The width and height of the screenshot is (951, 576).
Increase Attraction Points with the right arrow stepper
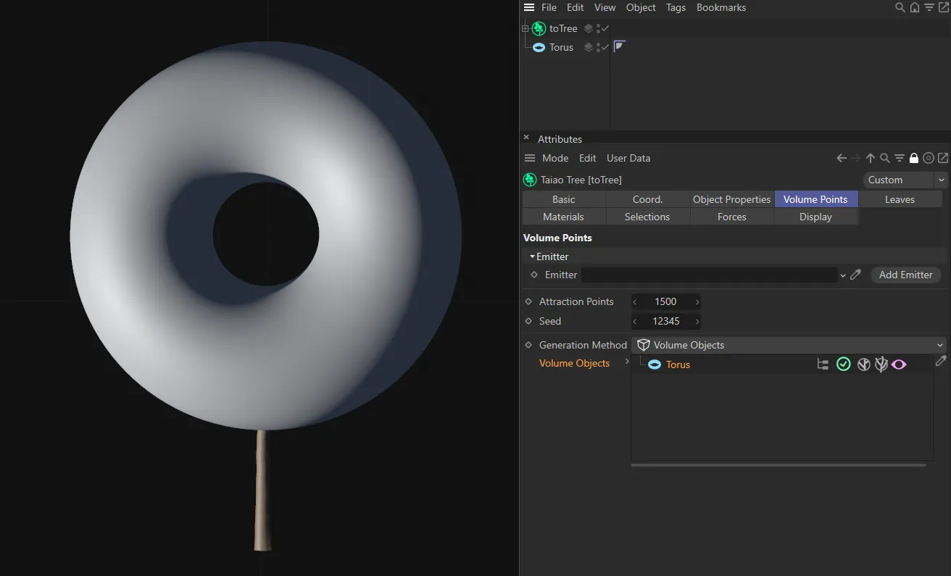pos(695,301)
